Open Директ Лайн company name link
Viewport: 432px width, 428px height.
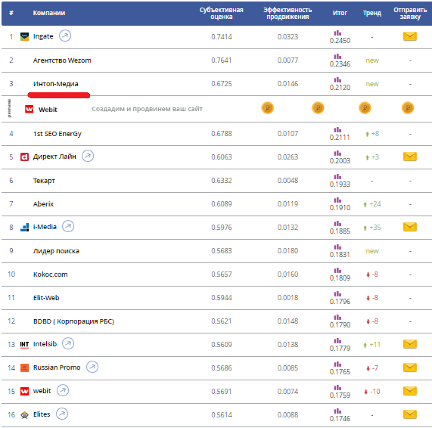[x=54, y=157]
